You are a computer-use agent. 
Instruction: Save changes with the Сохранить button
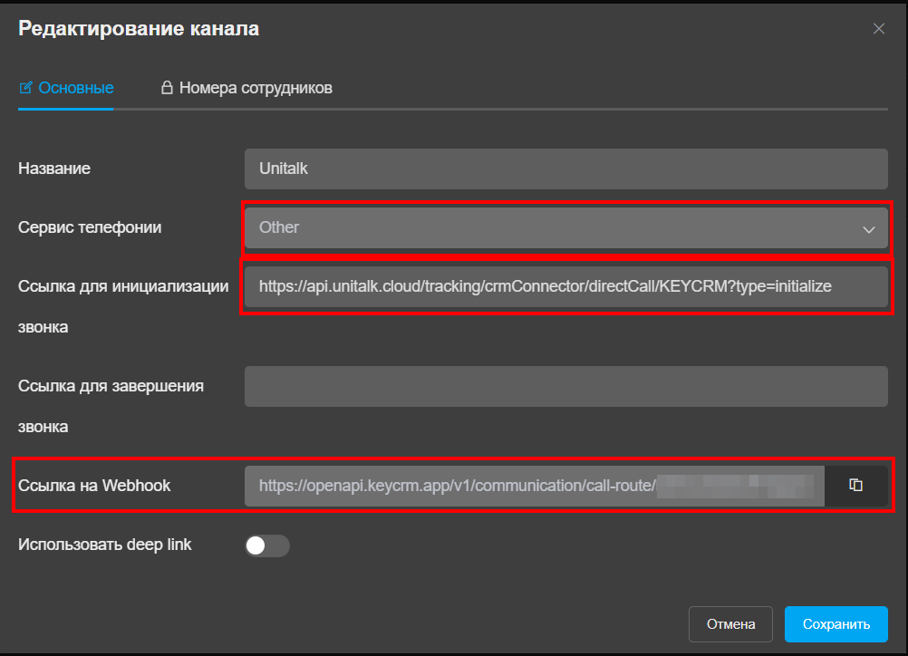[x=836, y=624]
